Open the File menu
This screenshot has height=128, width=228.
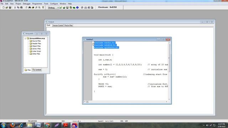click(x=2, y=4)
